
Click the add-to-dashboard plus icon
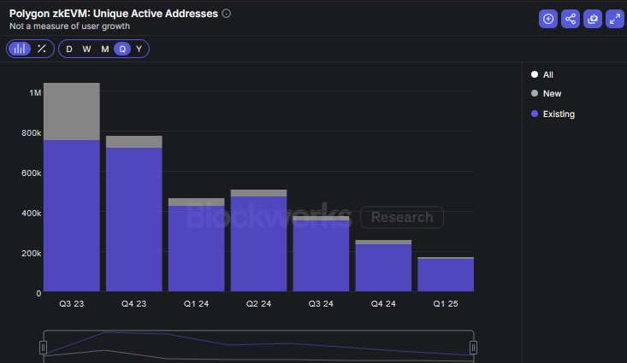point(548,19)
